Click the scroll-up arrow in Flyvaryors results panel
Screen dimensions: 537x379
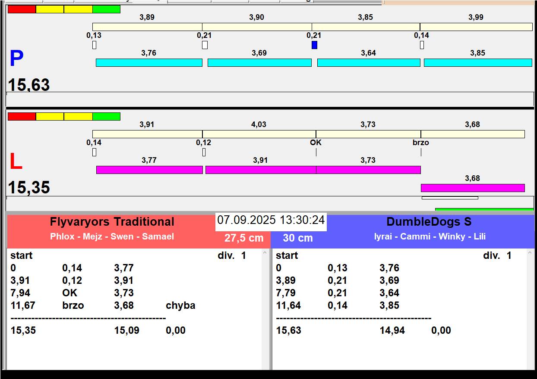pos(265,254)
